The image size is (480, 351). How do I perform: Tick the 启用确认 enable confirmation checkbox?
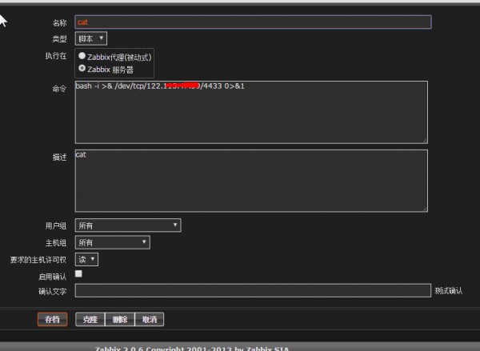(x=78, y=273)
